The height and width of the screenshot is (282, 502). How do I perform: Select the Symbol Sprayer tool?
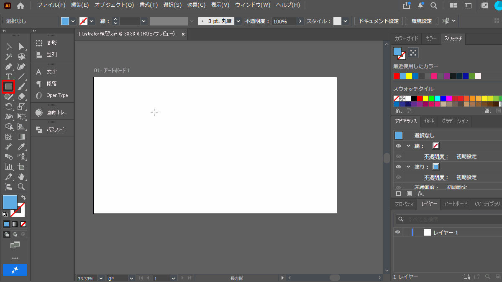pos(22,157)
